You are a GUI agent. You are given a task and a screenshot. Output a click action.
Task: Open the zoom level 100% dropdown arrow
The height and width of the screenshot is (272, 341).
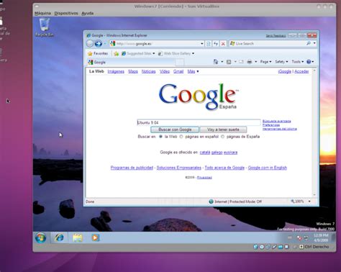point(309,201)
